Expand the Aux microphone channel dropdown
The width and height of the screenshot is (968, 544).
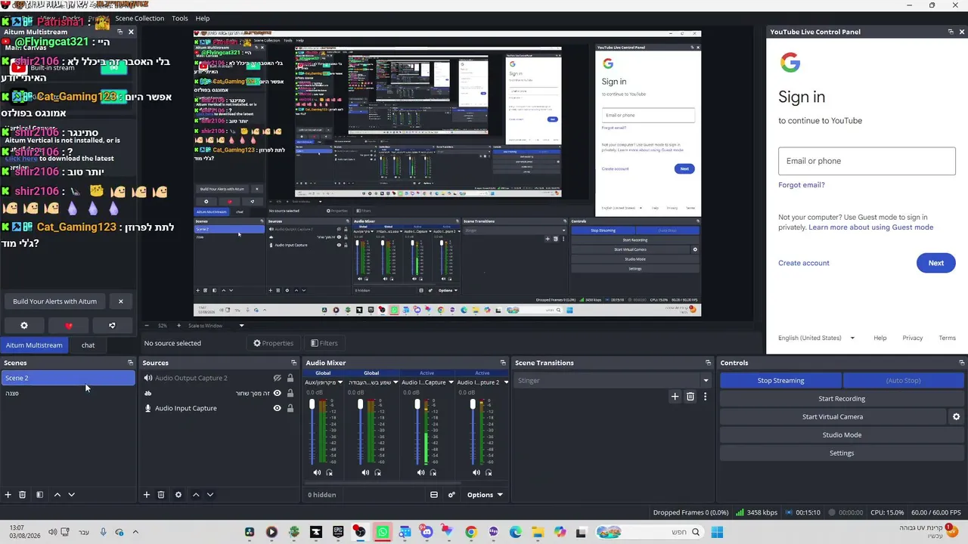[x=340, y=382]
